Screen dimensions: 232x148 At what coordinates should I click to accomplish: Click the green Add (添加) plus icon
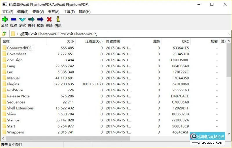tap(5, 19)
